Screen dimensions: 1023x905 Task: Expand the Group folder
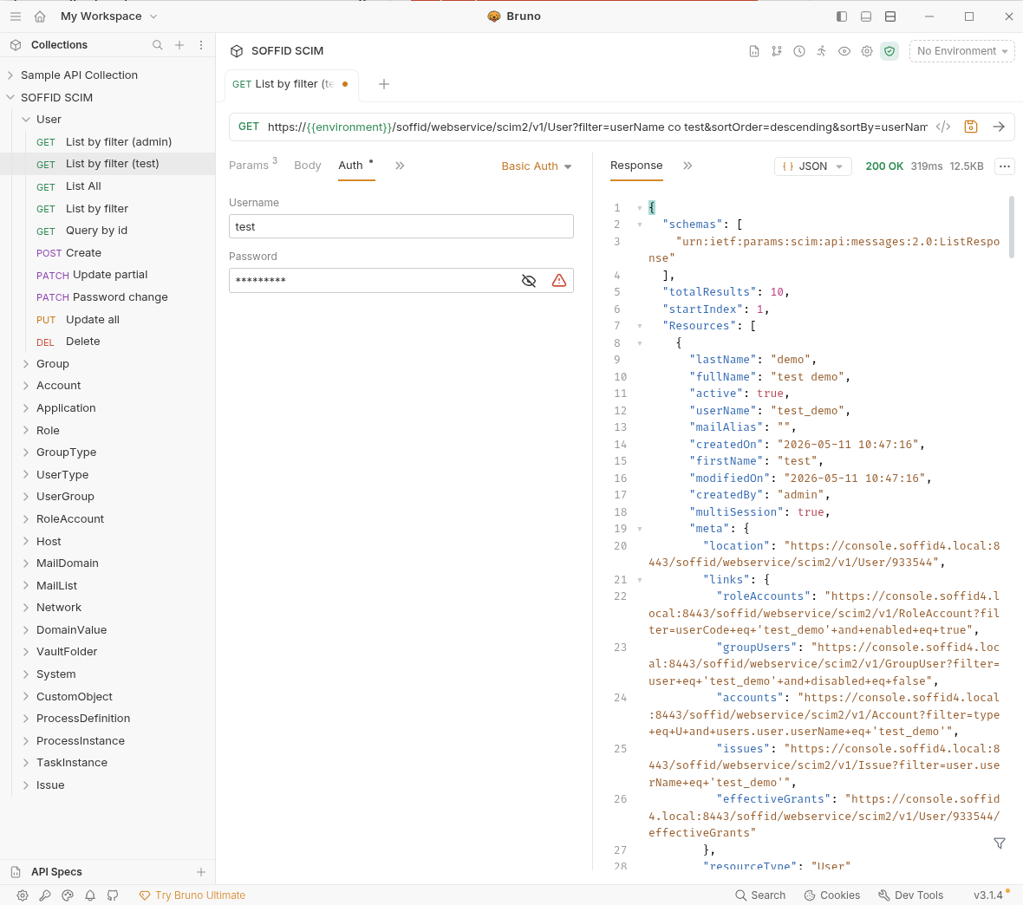[x=26, y=363]
